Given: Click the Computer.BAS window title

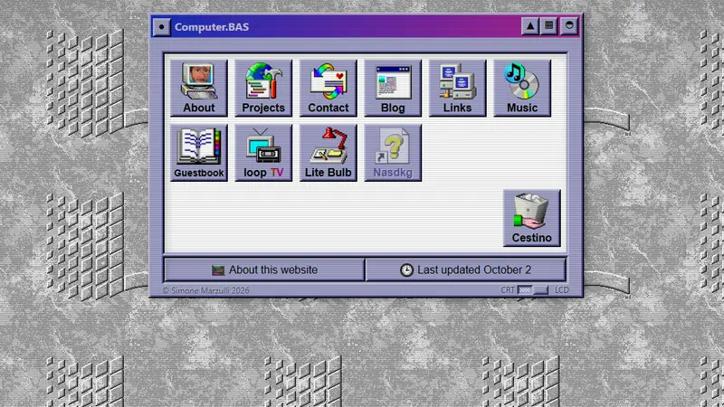Looking at the screenshot, I should tap(212, 27).
